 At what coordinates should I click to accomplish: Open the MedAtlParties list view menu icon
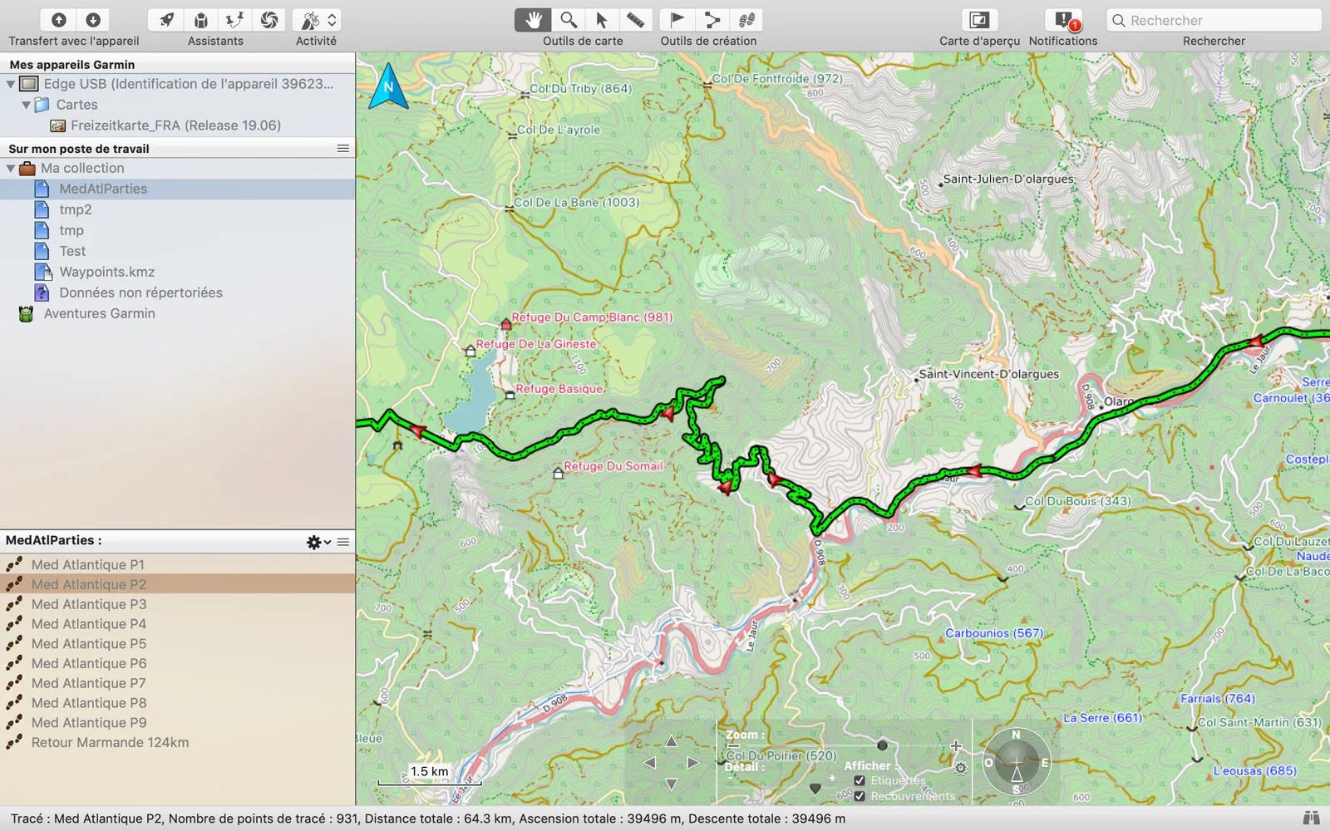[x=343, y=542]
